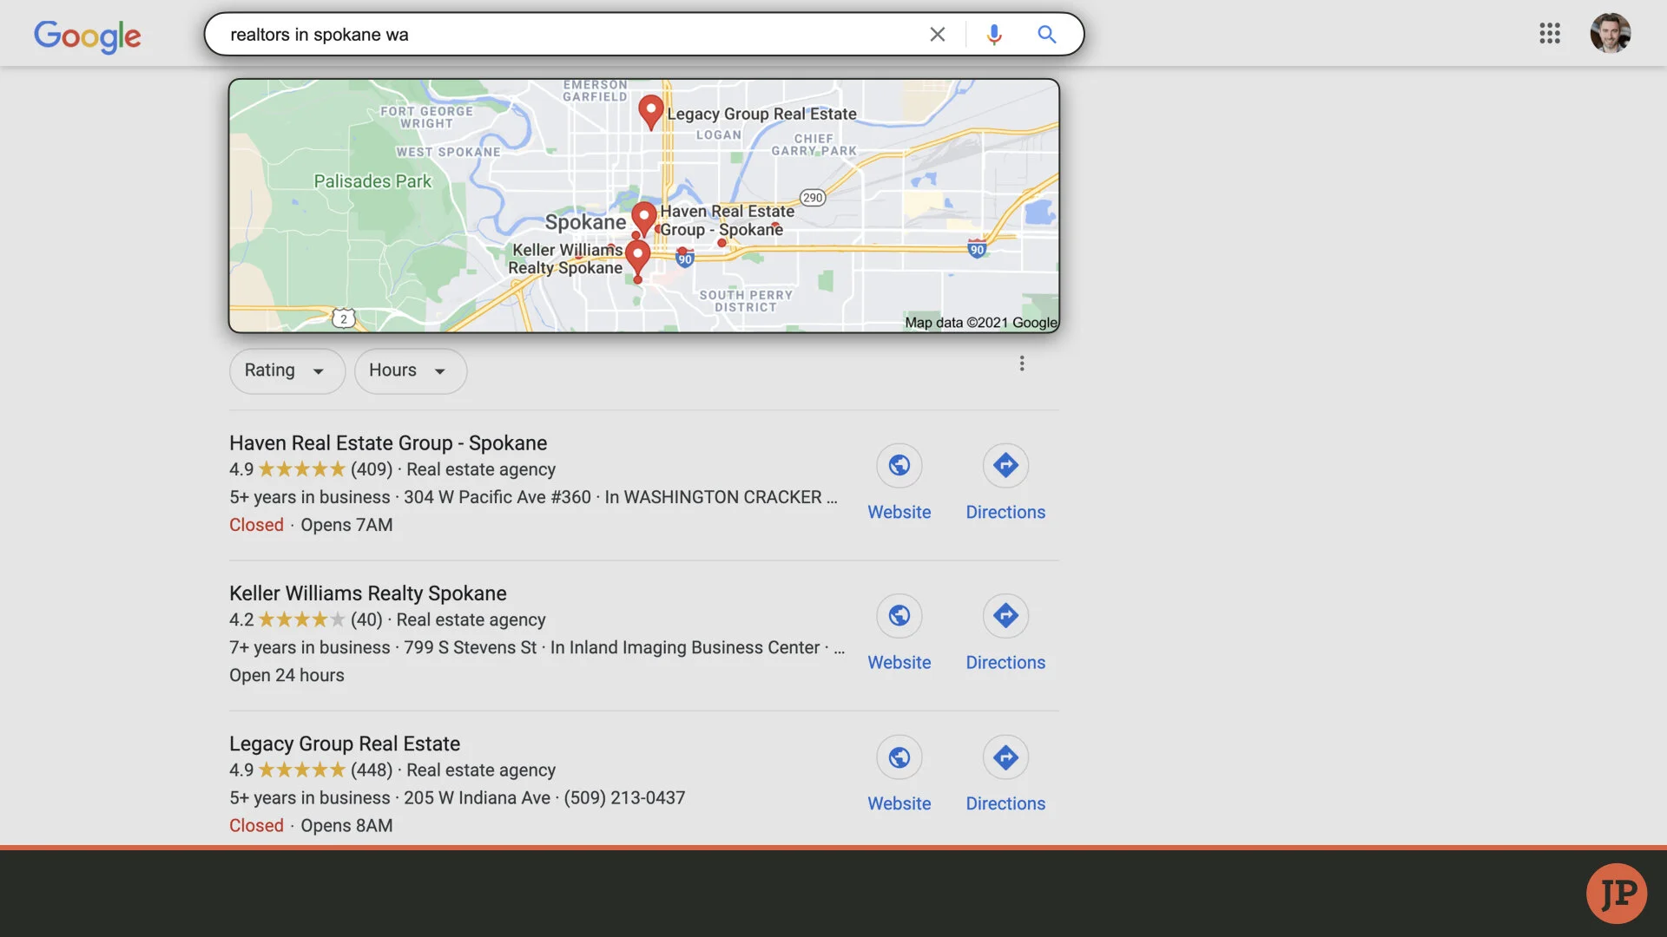Click 'Open 24 hours' text for Keller Williams
1667x937 pixels.
287,675
